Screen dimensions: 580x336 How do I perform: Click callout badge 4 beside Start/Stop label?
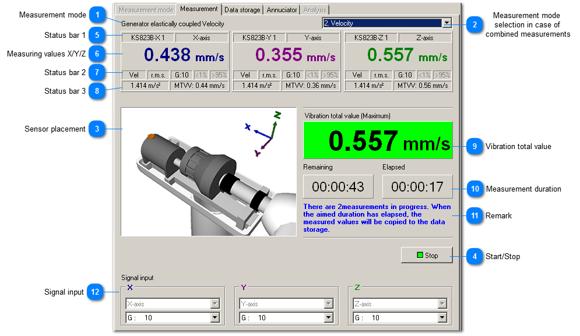475,256
